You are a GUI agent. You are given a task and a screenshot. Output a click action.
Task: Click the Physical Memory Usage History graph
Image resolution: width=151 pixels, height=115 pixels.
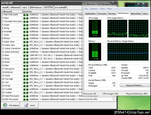(128, 52)
